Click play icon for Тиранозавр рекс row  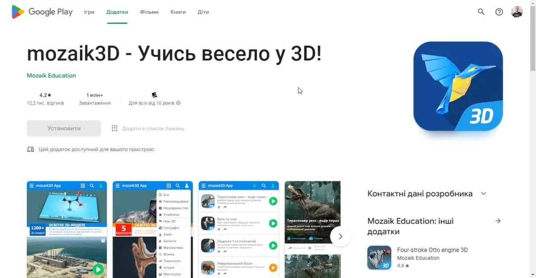point(273,201)
